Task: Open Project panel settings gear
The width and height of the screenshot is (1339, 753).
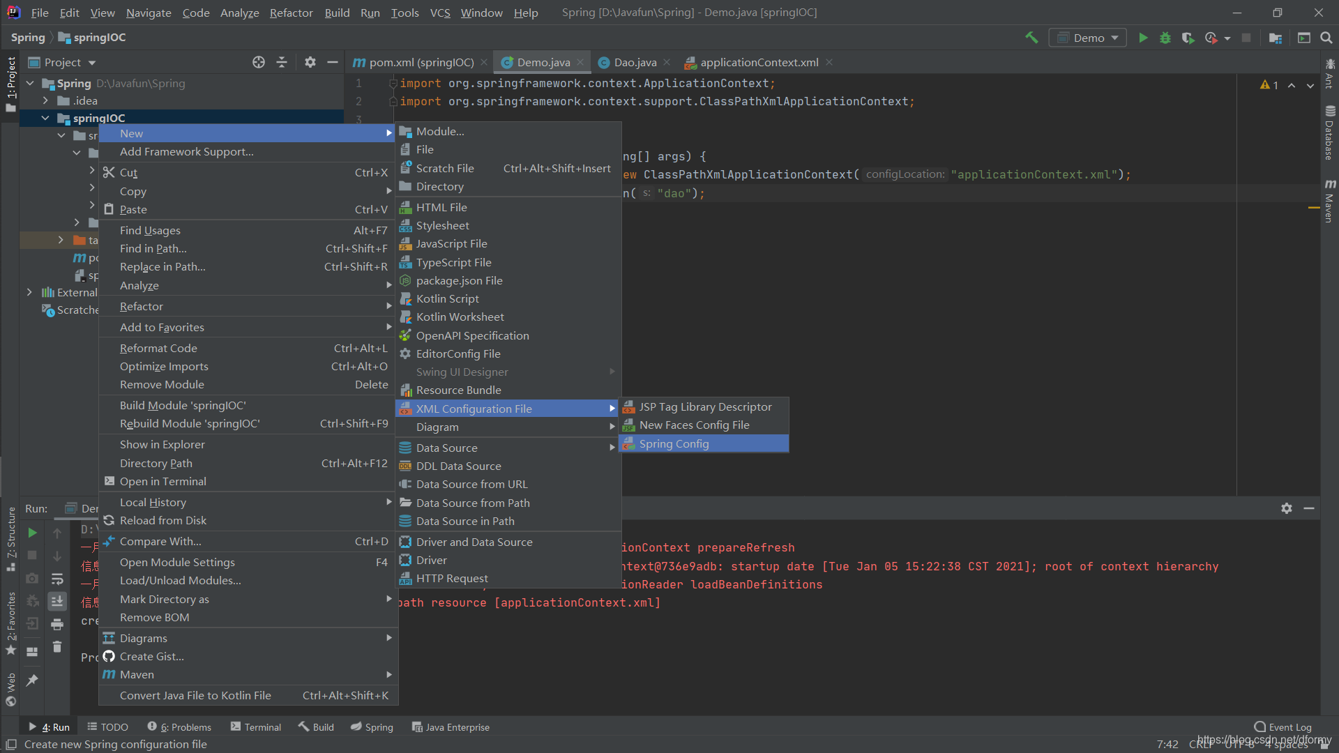Action: (x=310, y=62)
